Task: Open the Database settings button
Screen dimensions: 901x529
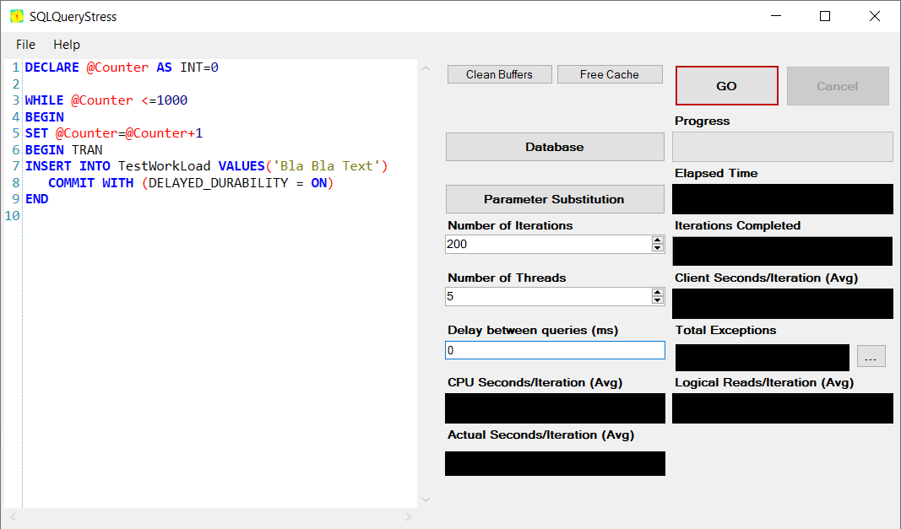Action: (555, 147)
